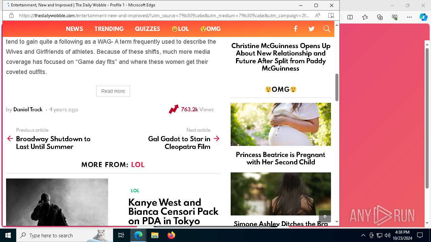Toggle Split screen icon in Edge toolbar
The height and width of the screenshot is (242, 431).
pos(350,17)
